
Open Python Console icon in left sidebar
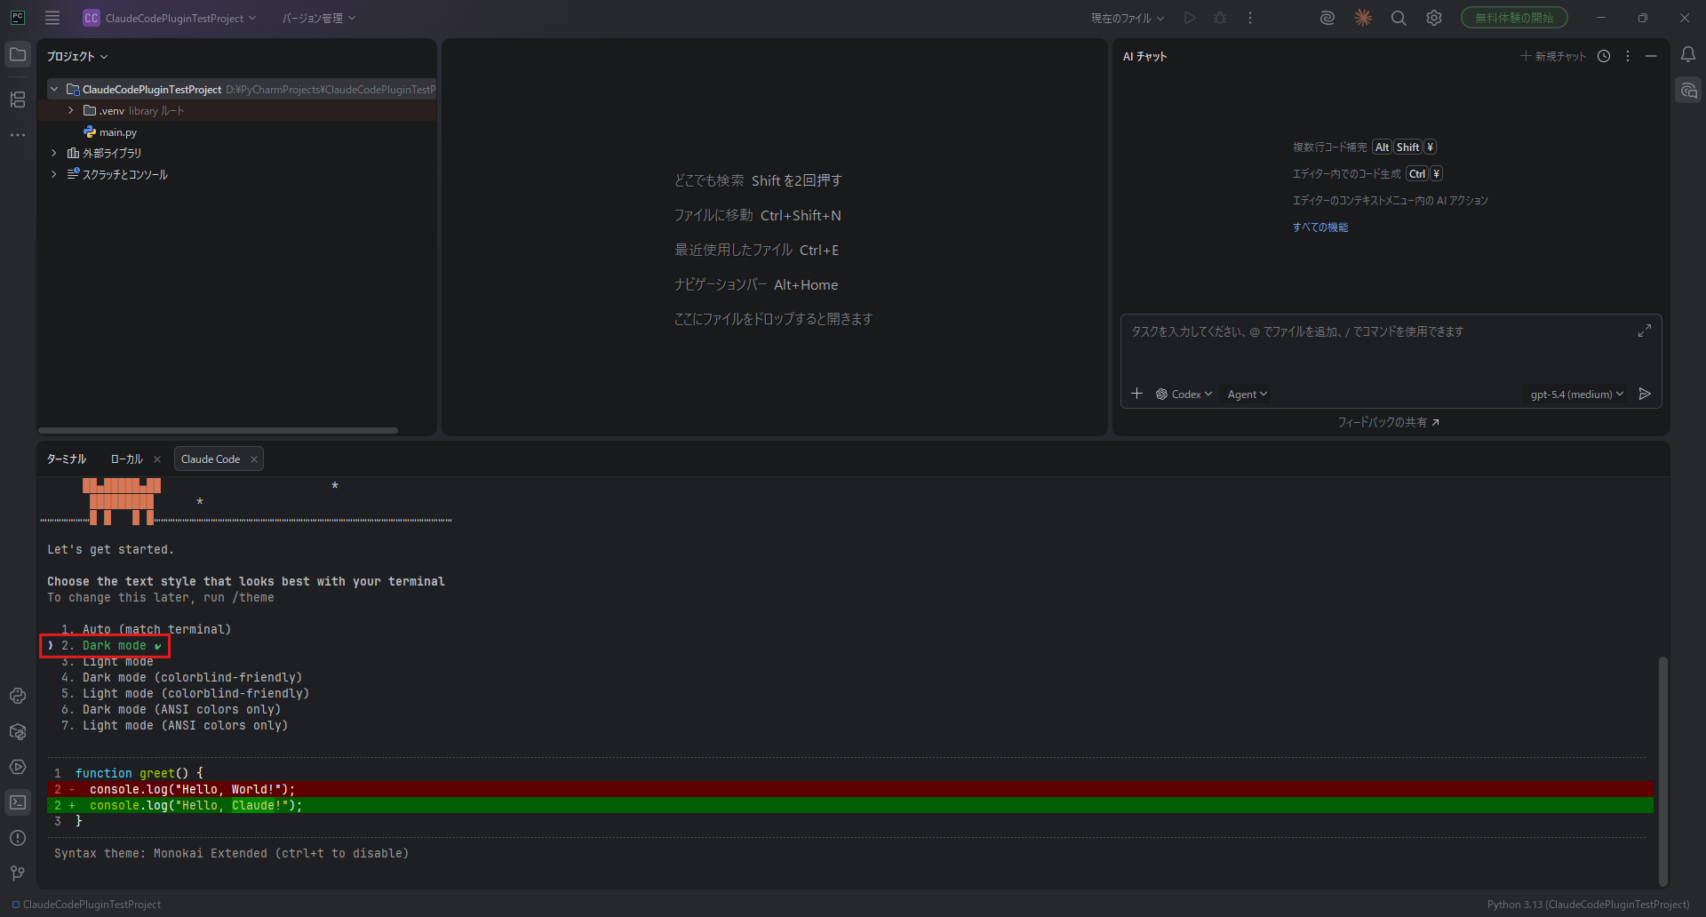pyautogui.click(x=18, y=696)
